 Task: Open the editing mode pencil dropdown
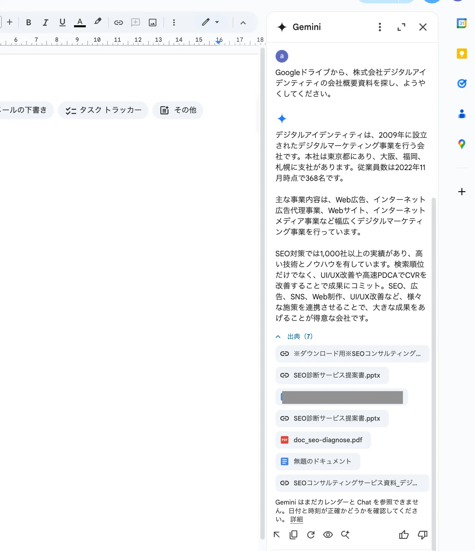[x=211, y=22]
